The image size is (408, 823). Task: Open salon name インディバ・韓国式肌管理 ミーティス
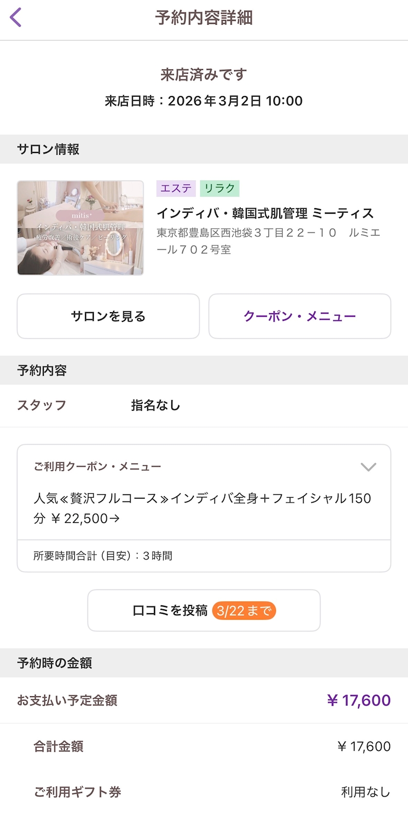tap(265, 213)
